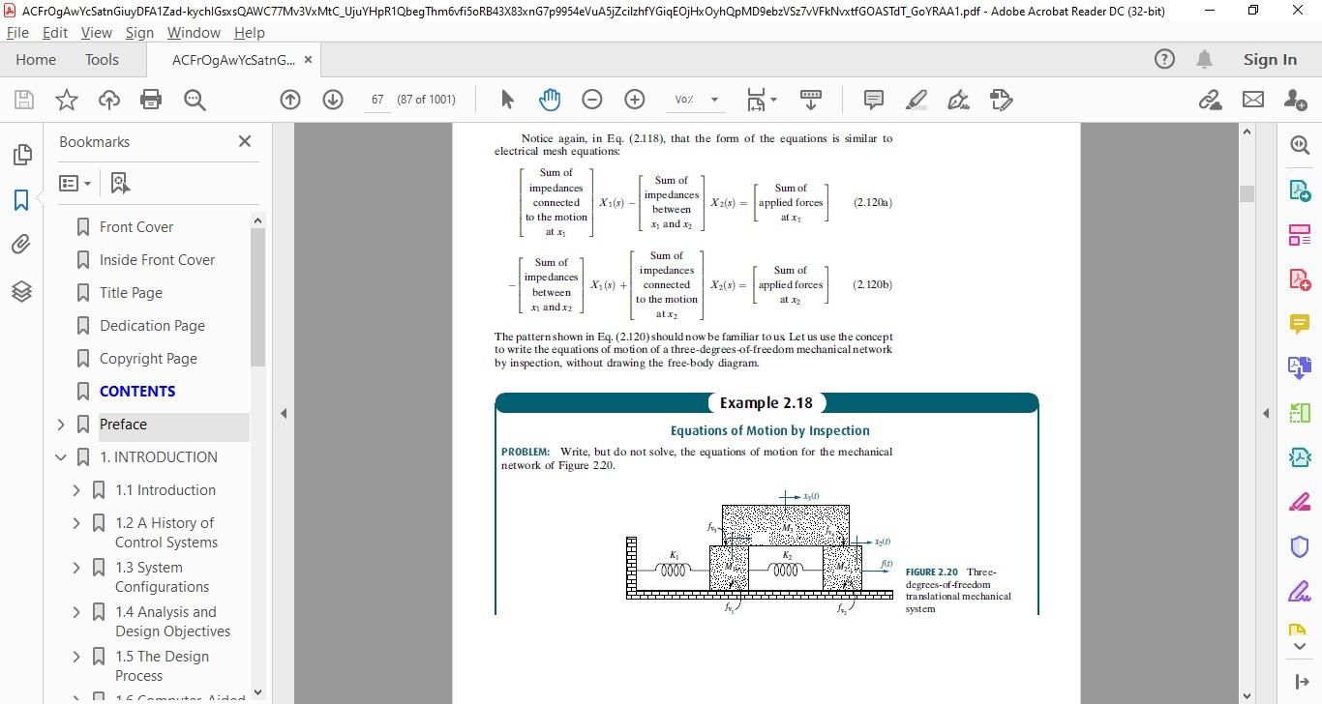
Task: Send file by email envelope icon
Action: (x=1253, y=100)
